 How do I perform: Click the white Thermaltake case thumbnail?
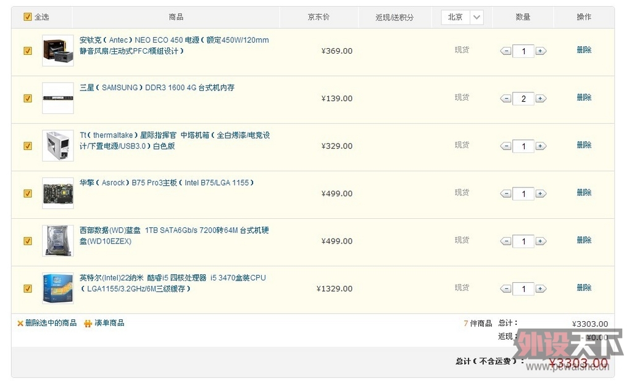pos(58,145)
